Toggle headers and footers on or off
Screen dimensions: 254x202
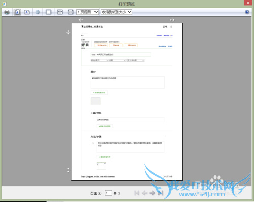click(x=48, y=12)
